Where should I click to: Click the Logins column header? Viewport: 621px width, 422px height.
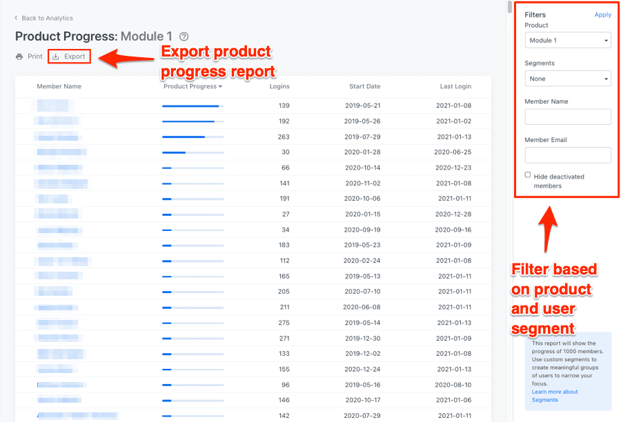(279, 86)
